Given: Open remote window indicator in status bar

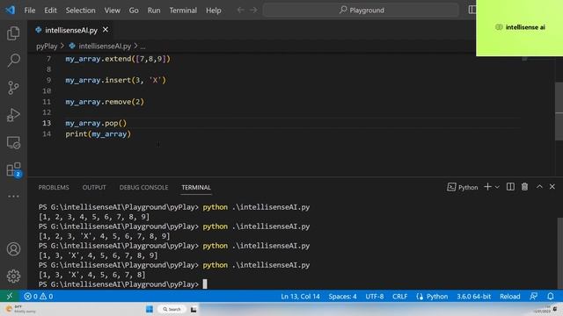Looking at the screenshot, I should [10, 297].
